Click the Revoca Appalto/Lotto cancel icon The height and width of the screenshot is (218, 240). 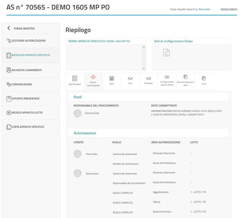(9, 113)
